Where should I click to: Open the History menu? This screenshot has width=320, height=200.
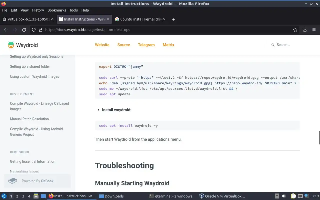click(x=38, y=10)
